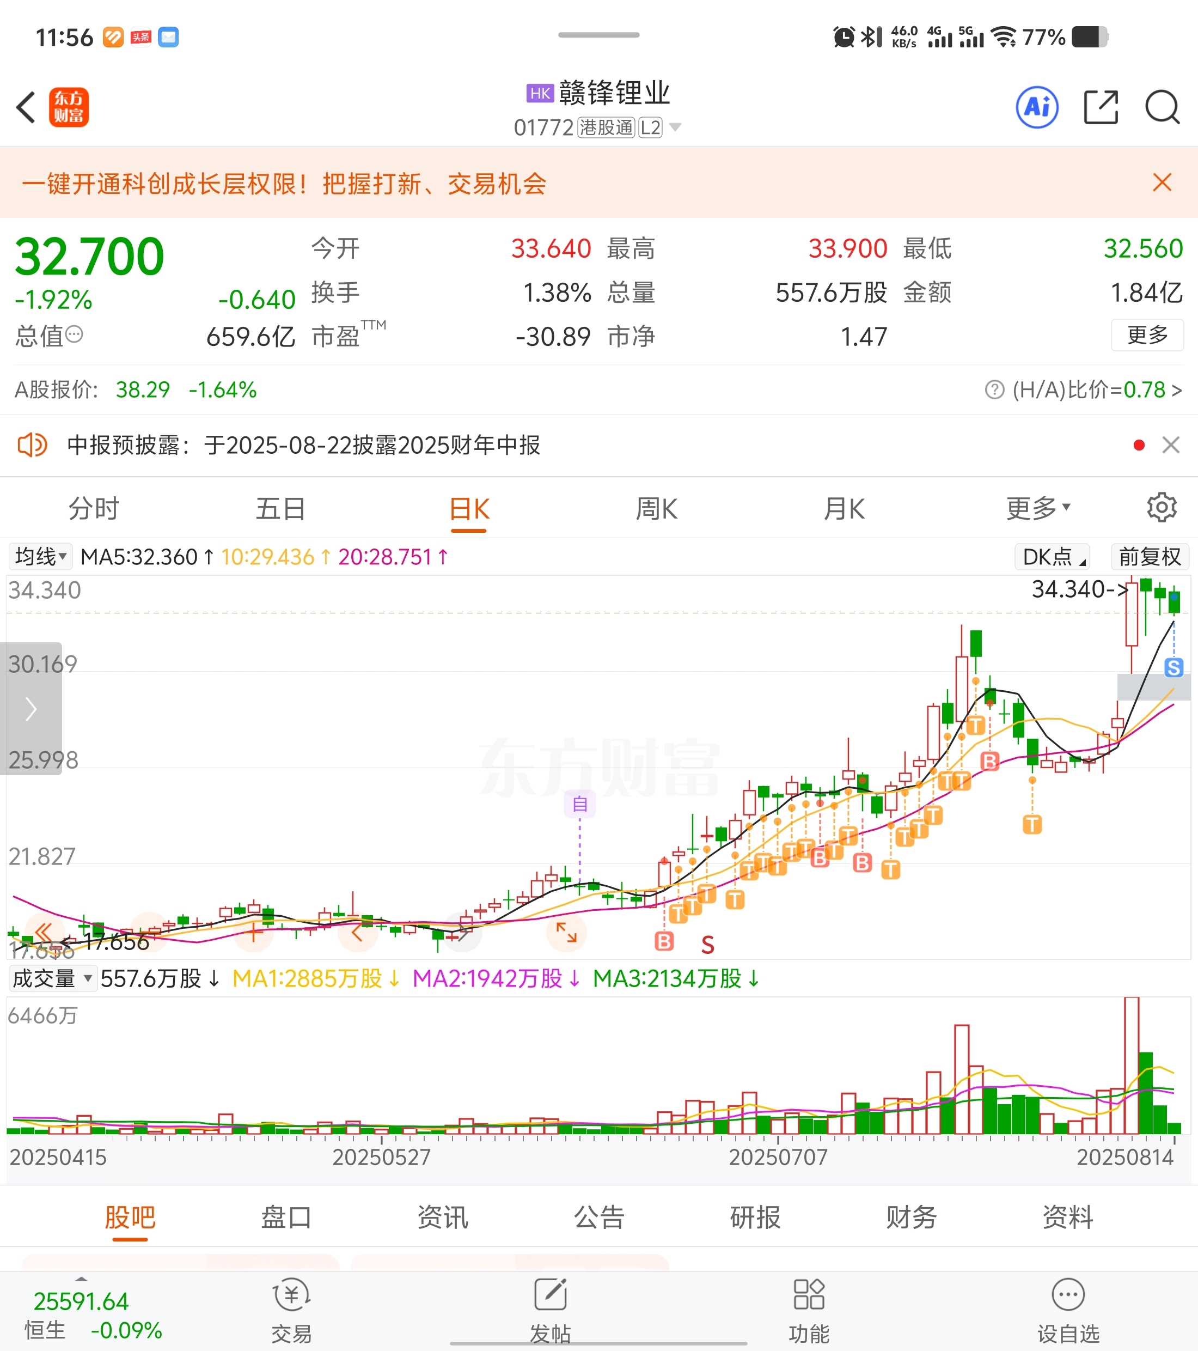This screenshot has width=1198, height=1351.
Task: Open the 研报 tab
Action: tap(755, 1217)
